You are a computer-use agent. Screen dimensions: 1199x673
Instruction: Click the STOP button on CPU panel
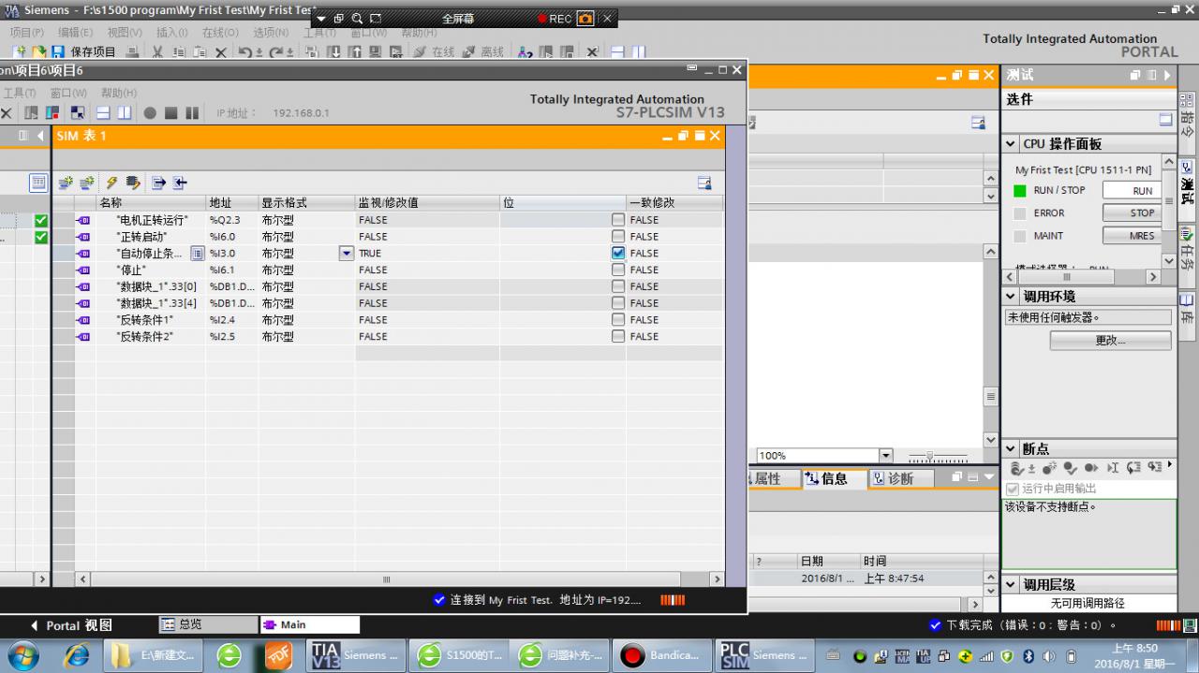pos(1132,212)
